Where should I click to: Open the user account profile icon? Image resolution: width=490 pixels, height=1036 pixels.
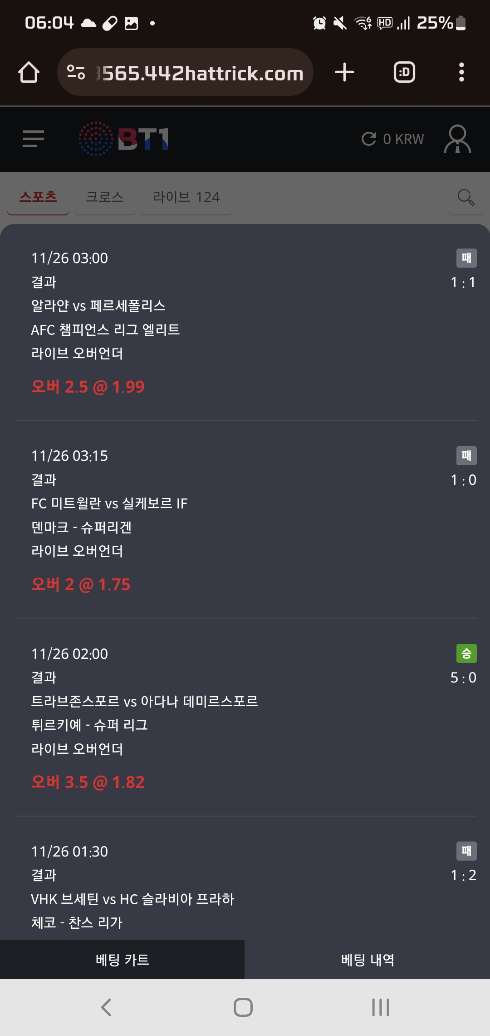[457, 139]
